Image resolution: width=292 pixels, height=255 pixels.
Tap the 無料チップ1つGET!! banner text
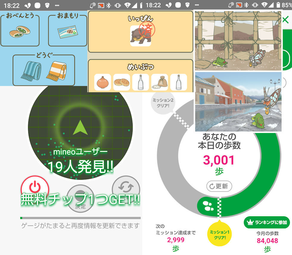pos(80,199)
